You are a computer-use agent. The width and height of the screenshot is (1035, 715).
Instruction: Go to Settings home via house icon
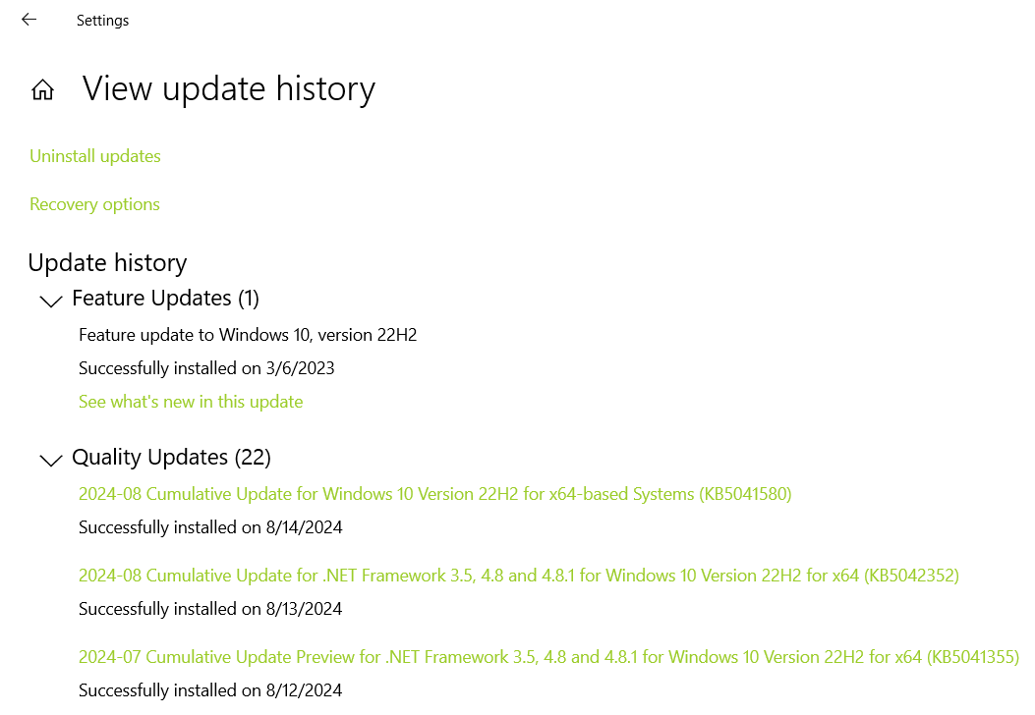pos(43,89)
